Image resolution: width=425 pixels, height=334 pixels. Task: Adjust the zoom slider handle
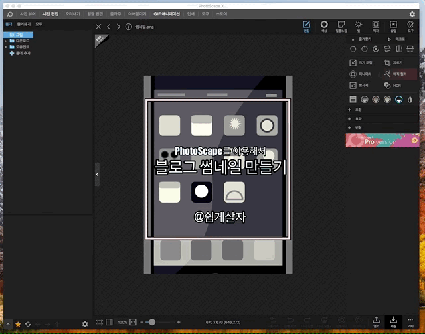click(152, 322)
